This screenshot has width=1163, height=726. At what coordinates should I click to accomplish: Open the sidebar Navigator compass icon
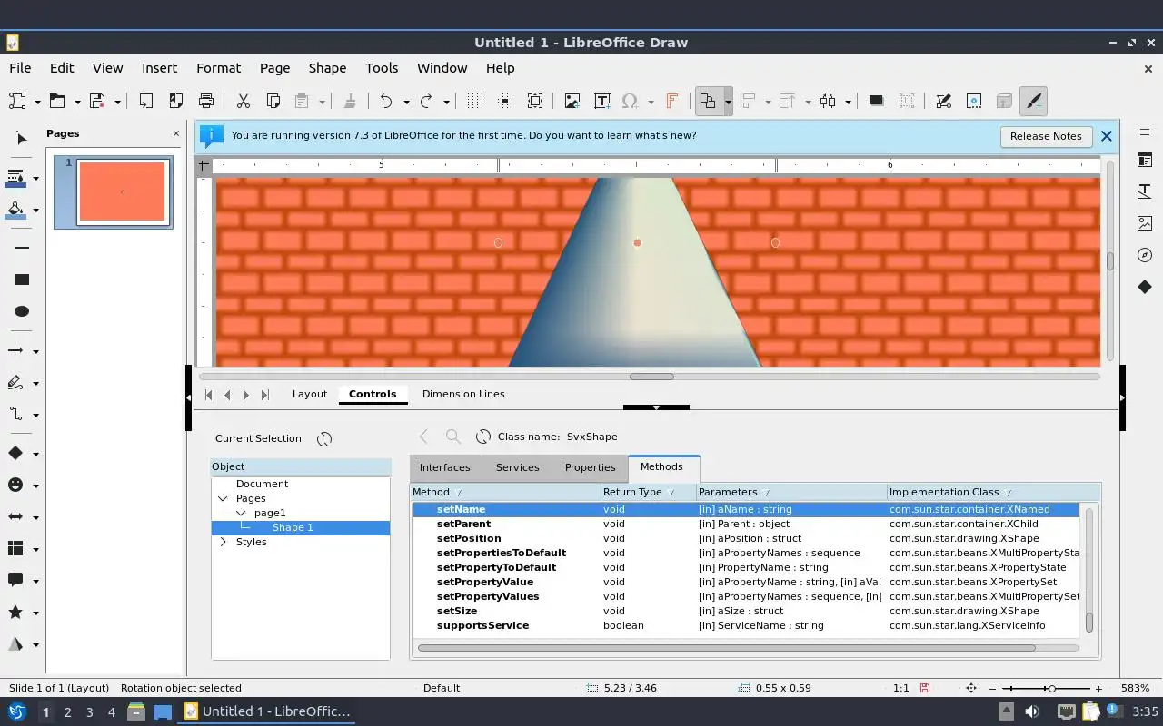pos(1145,255)
